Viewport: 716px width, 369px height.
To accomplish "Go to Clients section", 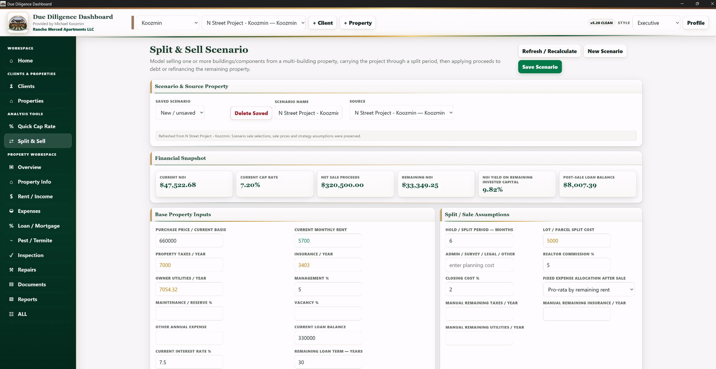I will point(38,86).
